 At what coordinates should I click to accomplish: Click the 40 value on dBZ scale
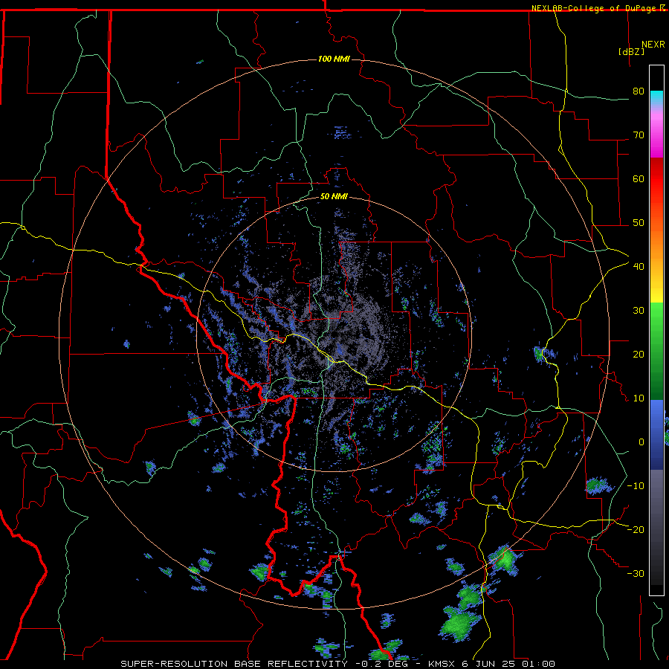tap(639, 267)
